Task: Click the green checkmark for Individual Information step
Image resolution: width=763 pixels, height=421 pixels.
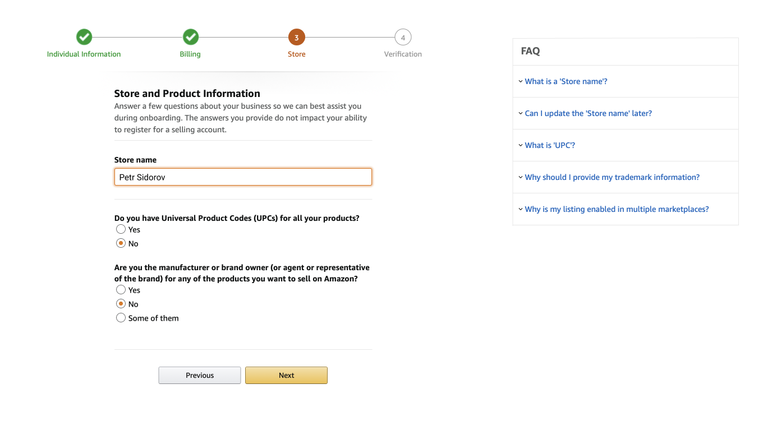Action: click(x=84, y=37)
